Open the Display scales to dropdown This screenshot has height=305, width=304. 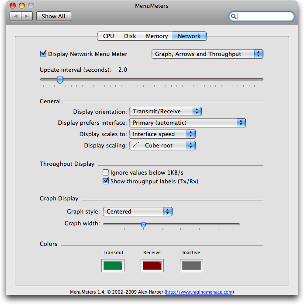(162, 134)
